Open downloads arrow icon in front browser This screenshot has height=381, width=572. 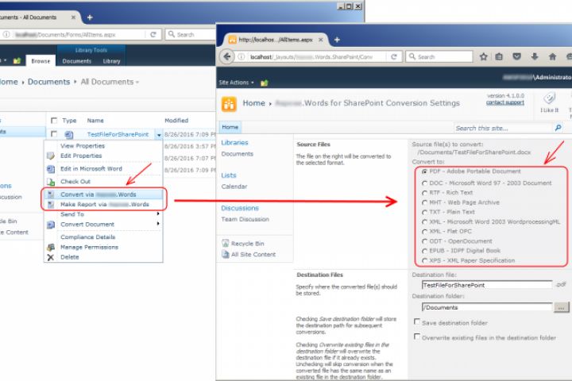[x=535, y=56]
